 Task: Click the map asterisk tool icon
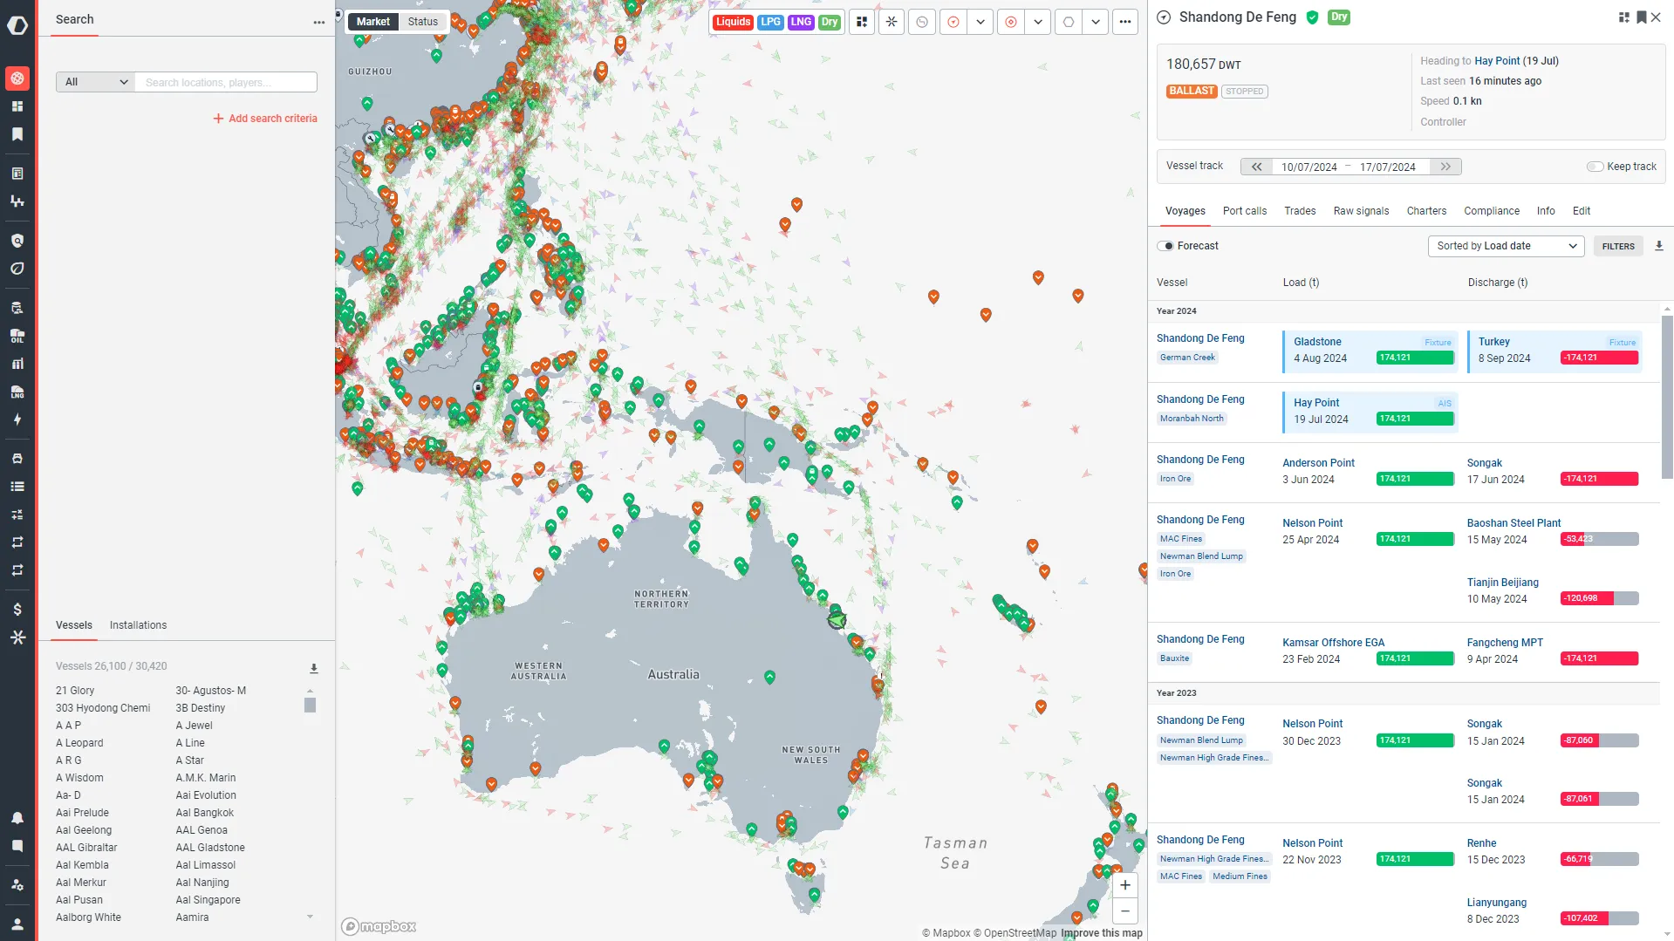pyautogui.click(x=892, y=22)
